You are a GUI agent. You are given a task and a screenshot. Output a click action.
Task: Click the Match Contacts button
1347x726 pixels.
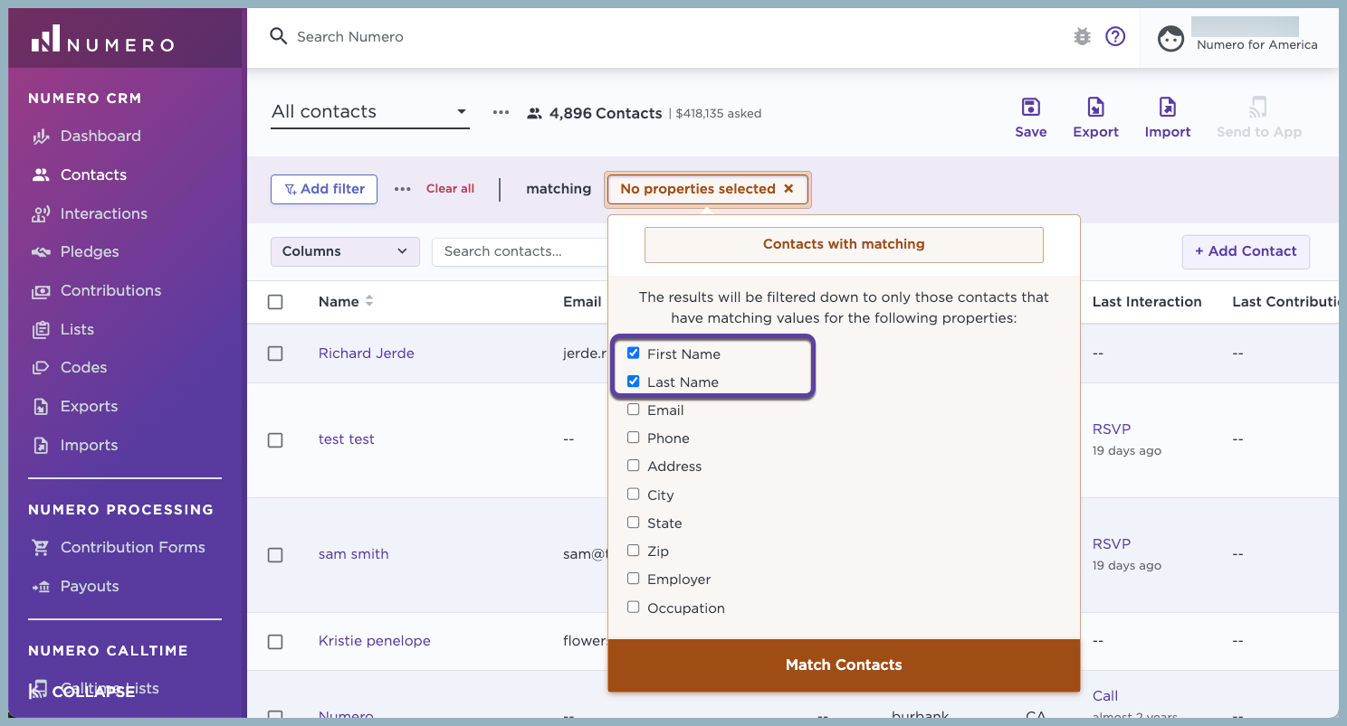(844, 665)
